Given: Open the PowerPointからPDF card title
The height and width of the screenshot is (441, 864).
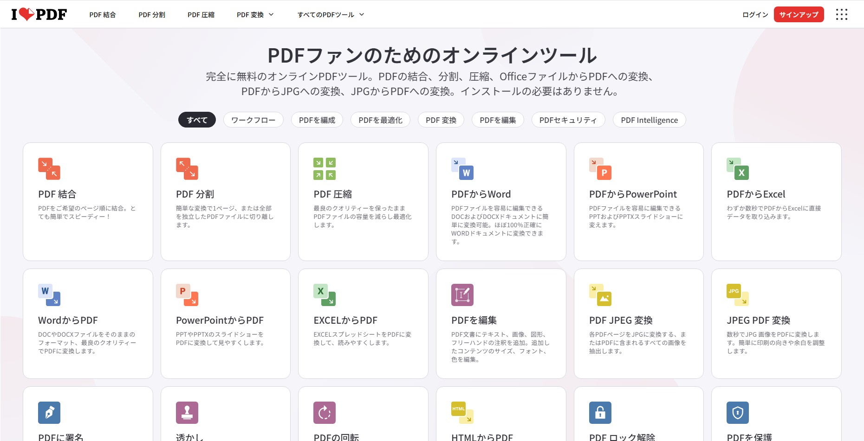Looking at the screenshot, I should pos(220,320).
